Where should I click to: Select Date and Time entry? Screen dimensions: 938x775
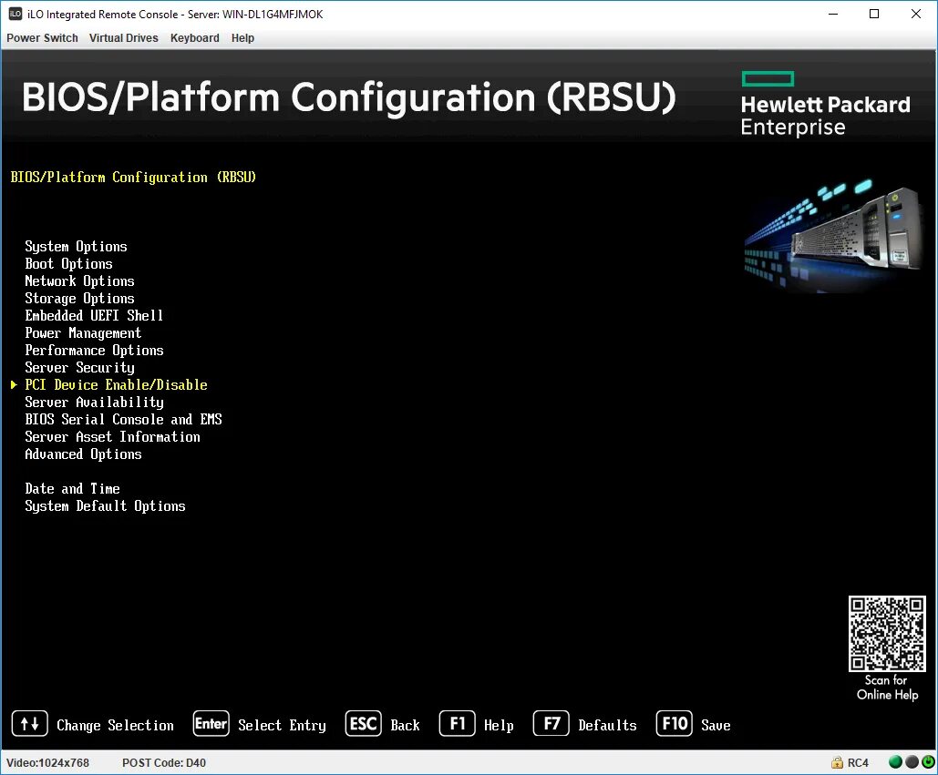[72, 489]
